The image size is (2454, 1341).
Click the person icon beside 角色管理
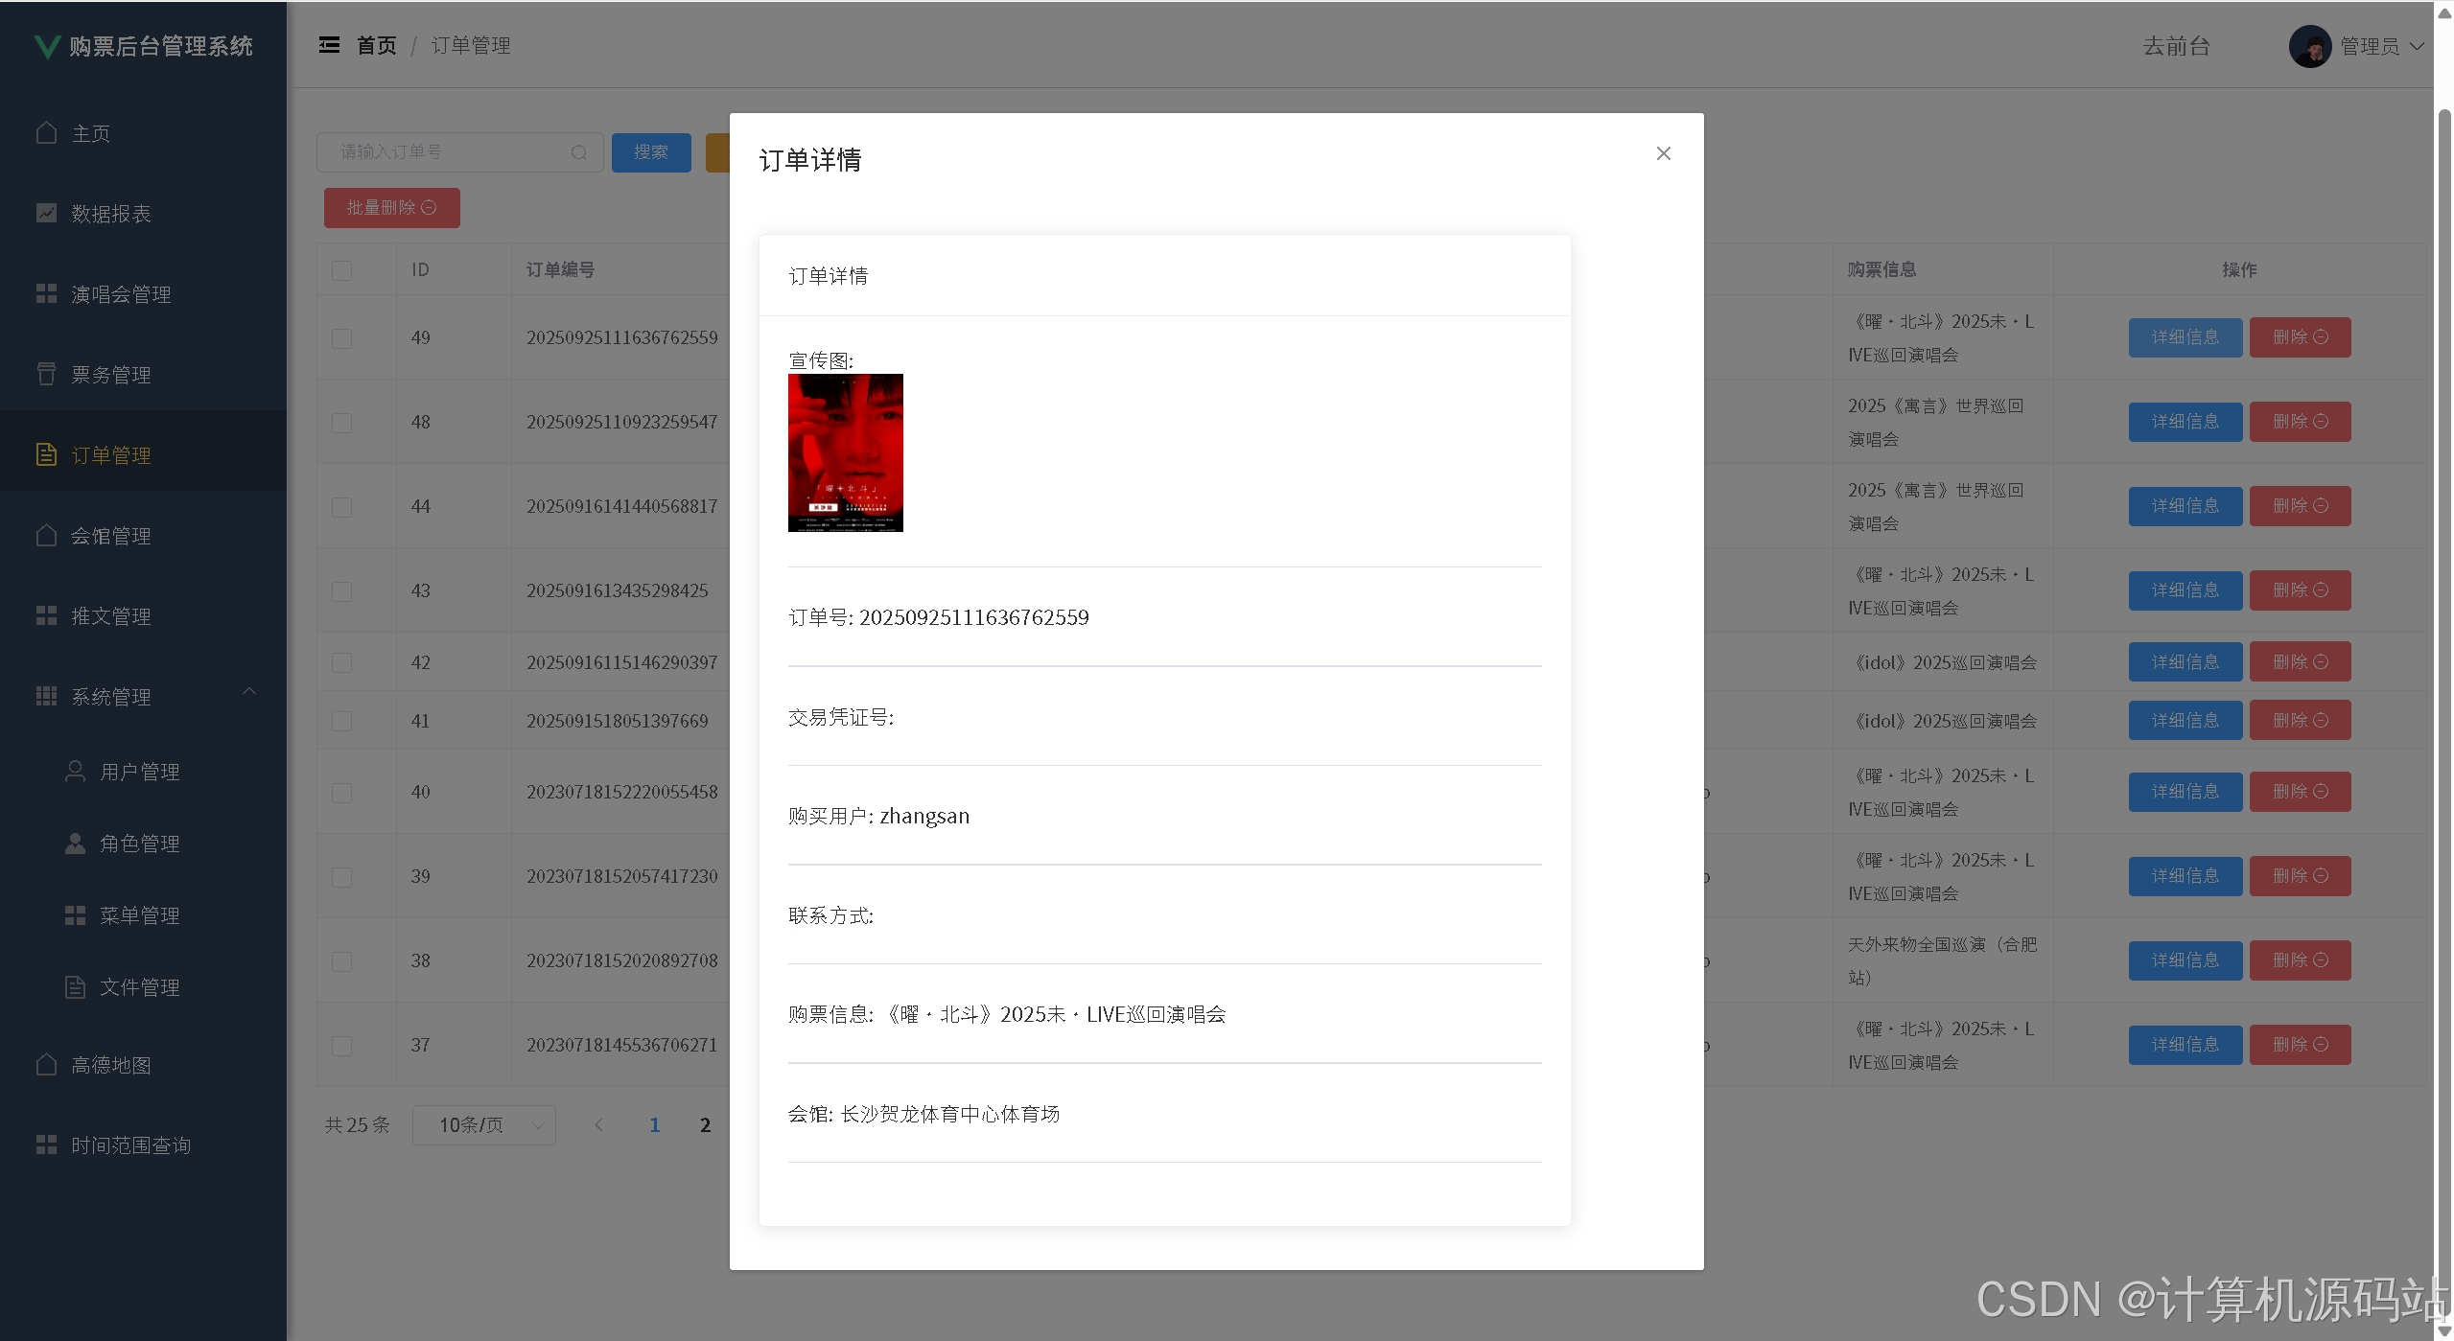pyautogui.click(x=75, y=843)
